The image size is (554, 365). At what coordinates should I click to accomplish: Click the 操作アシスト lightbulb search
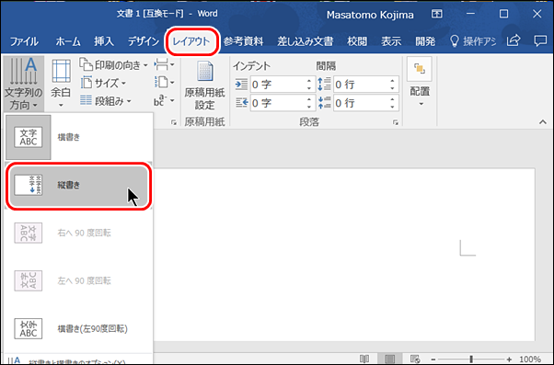[x=473, y=41]
